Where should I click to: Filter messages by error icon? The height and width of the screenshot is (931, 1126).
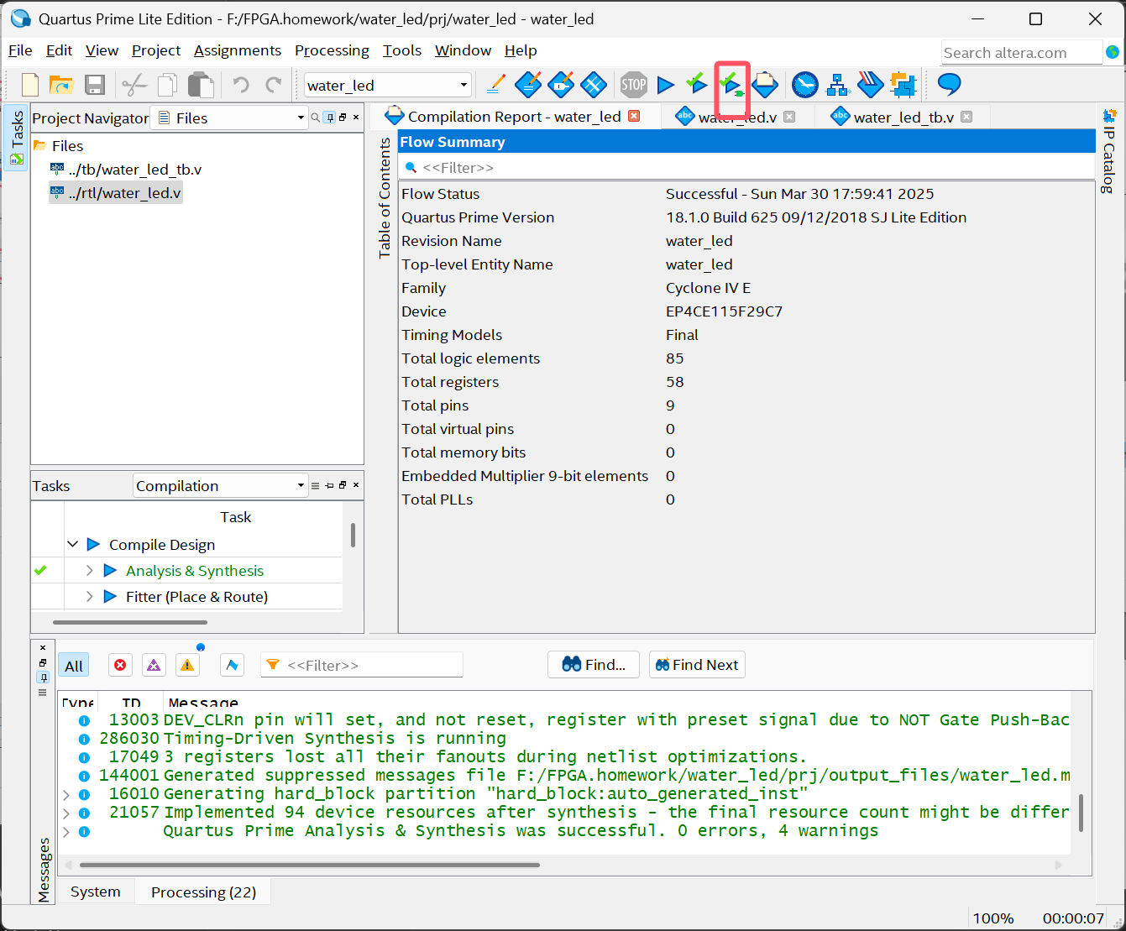(x=120, y=665)
